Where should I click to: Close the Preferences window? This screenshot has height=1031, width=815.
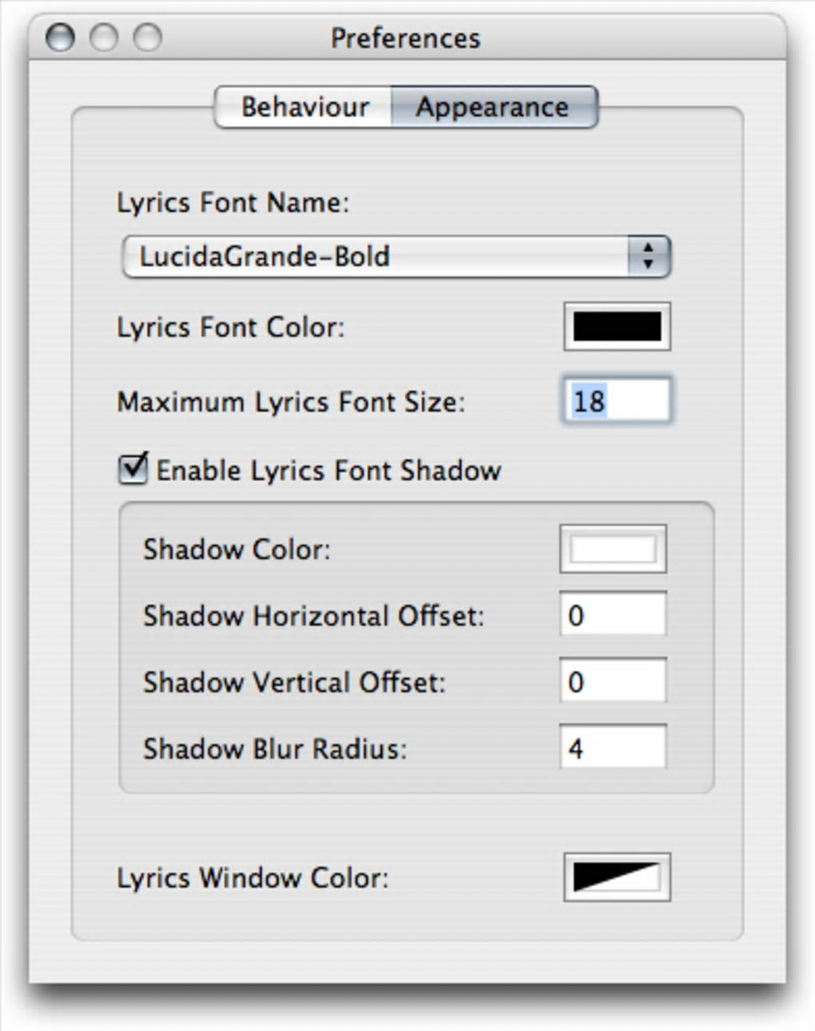tap(60, 37)
